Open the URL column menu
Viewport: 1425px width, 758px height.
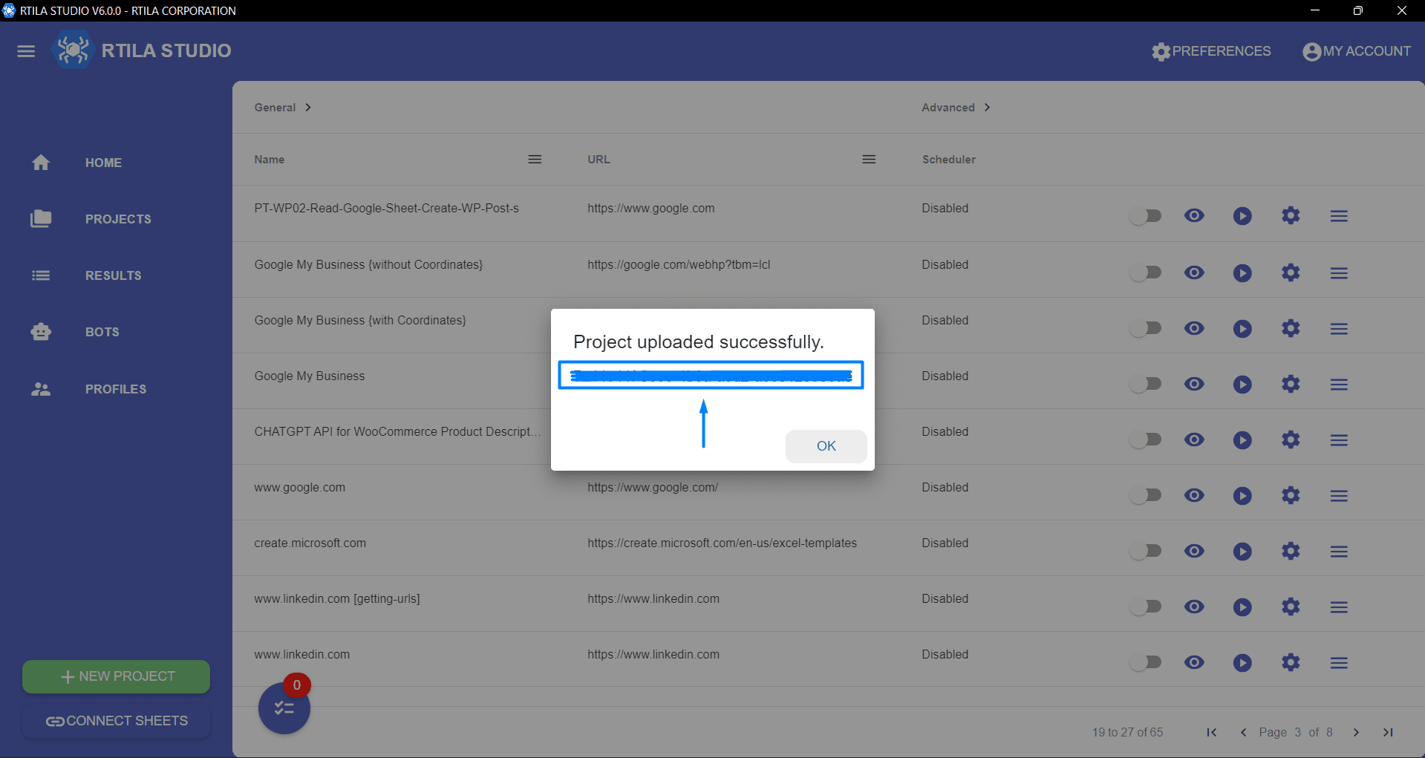869,160
